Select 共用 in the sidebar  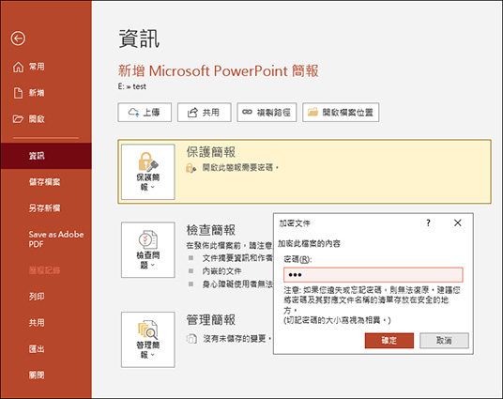[37, 322]
